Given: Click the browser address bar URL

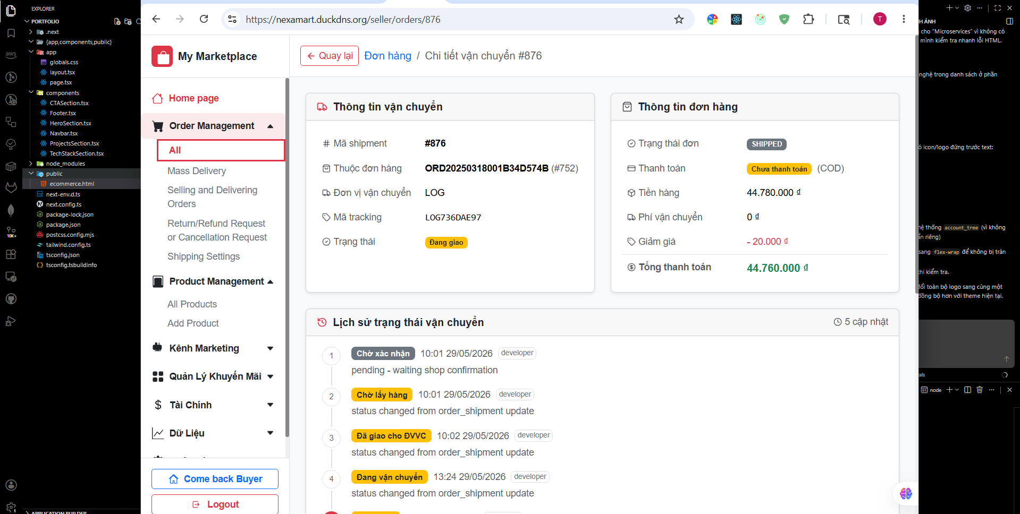Looking at the screenshot, I should coord(343,20).
